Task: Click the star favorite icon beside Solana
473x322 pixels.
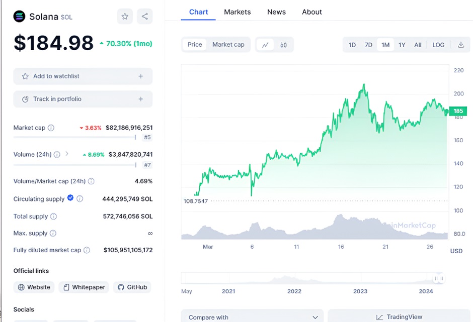Action: tap(125, 16)
